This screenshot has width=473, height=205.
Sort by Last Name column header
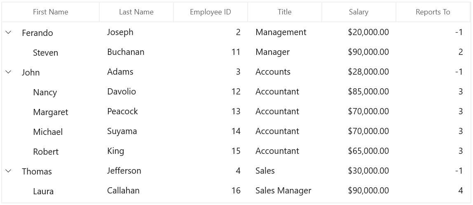[x=136, y=12]
